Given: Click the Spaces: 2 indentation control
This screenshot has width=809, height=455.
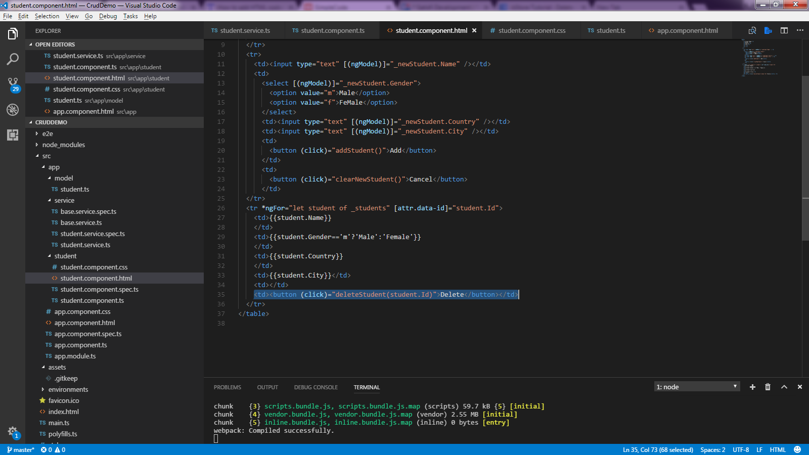Looking at the screenshot, I should tap(712, 449).
